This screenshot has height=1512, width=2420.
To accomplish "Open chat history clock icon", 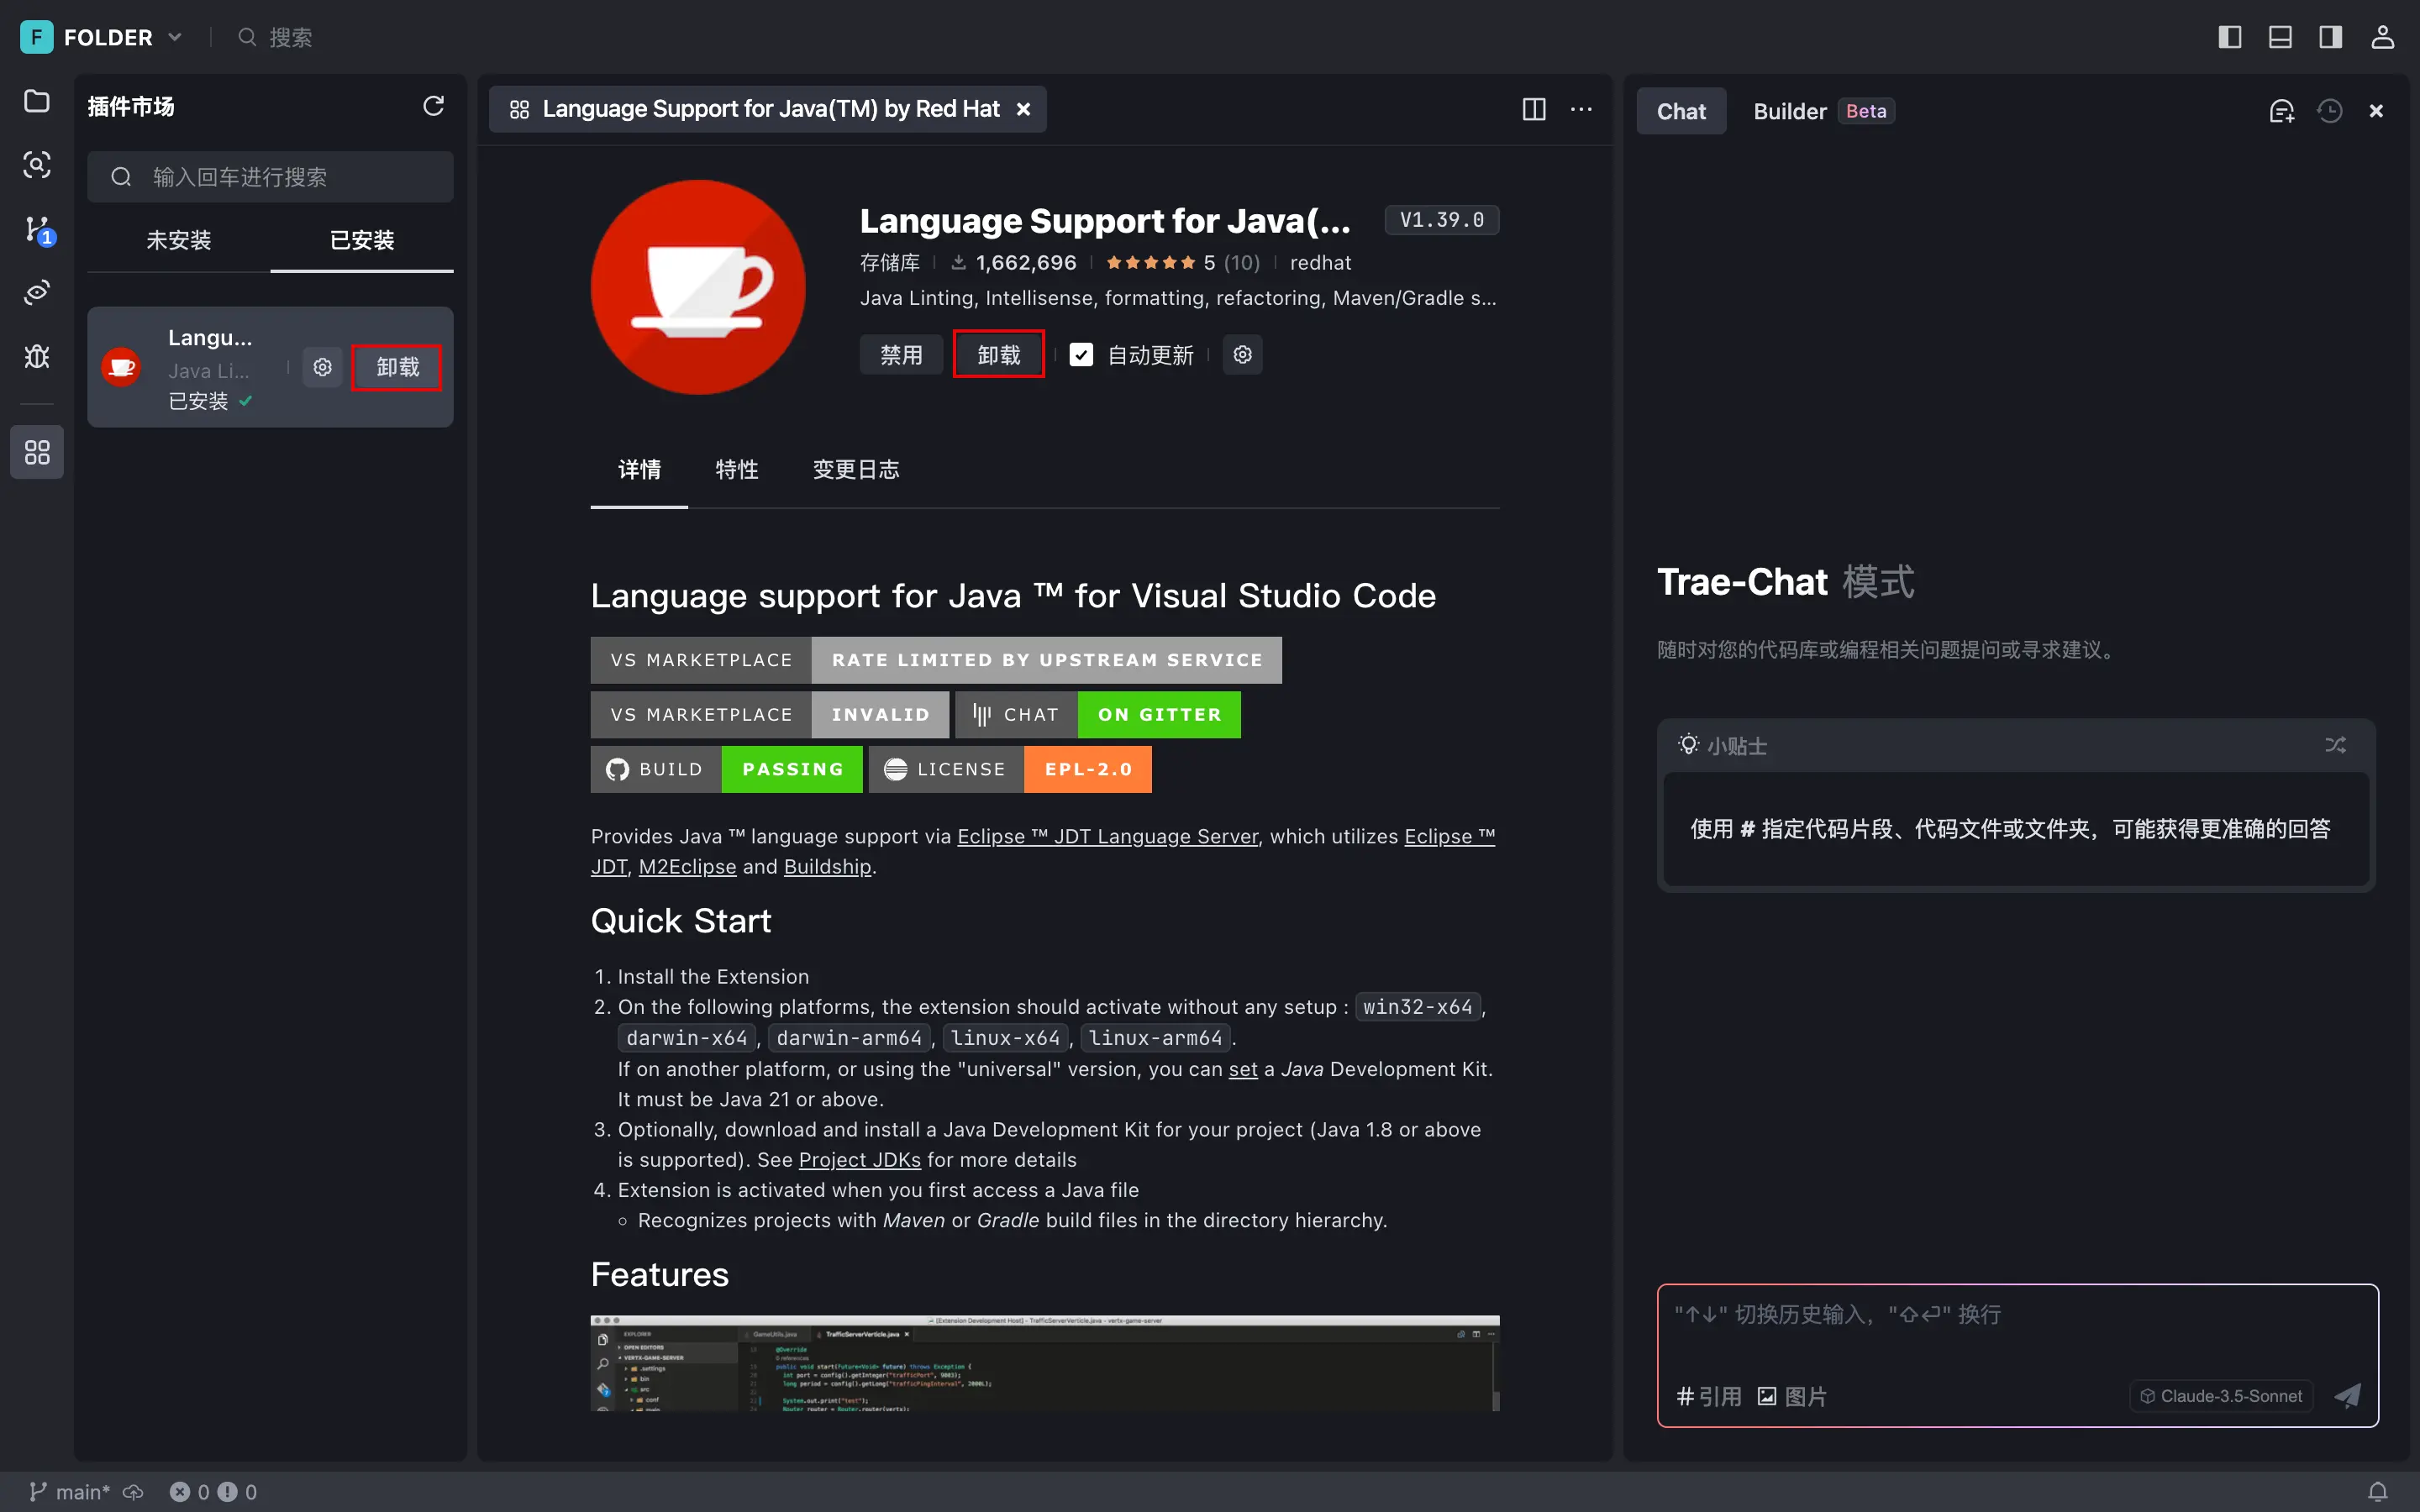I will [x=2329, y=111].
